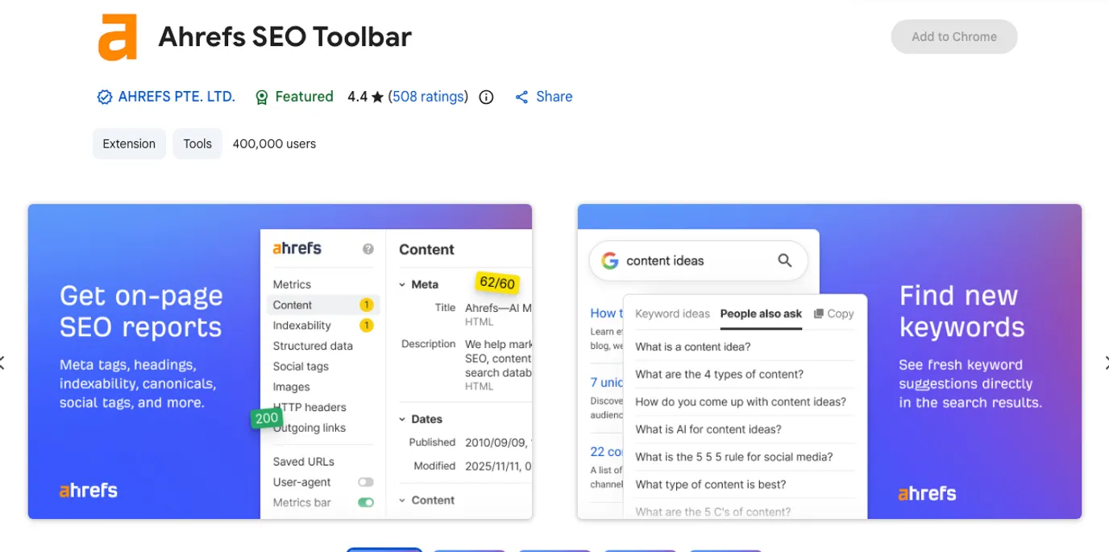
Task: Click the orange Ahrefs extension logo
Action: point(118,37)
